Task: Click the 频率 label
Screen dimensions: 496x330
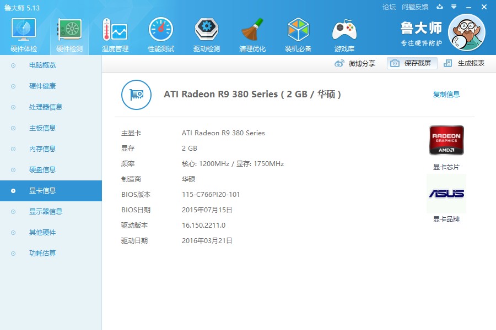Action: (128, 164)
